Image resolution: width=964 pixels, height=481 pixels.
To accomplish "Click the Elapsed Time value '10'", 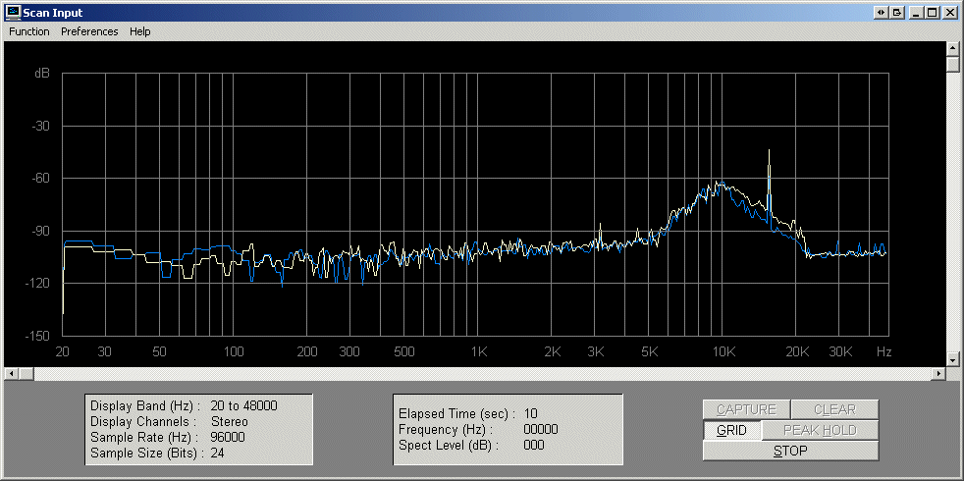I will pyautogui.click(x=530, y=412).
